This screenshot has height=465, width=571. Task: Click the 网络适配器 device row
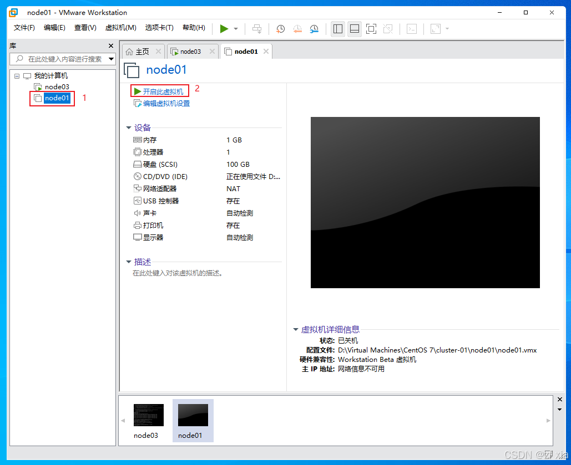206,189
